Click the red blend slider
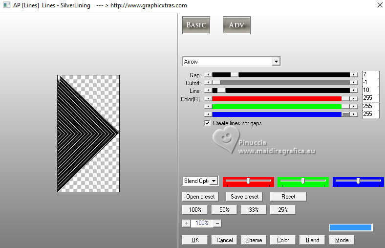The image size is (385, 248). tap(248, 181)
